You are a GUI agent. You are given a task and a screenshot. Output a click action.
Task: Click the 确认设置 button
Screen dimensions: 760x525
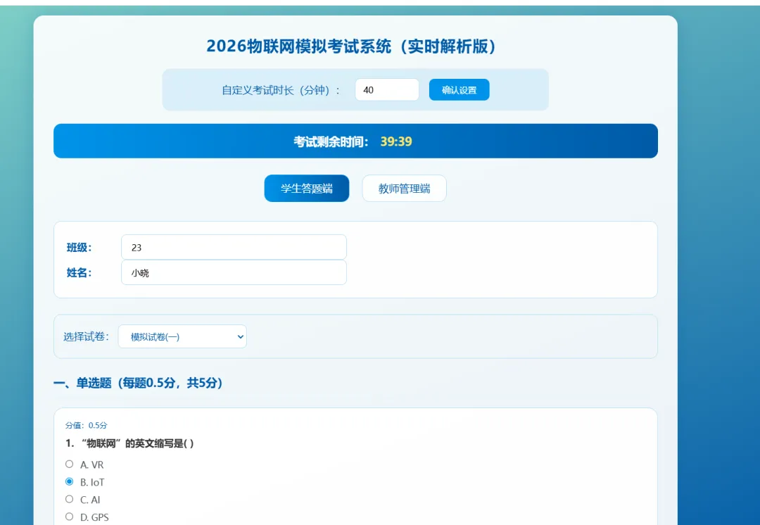click(x=459, y=89)
